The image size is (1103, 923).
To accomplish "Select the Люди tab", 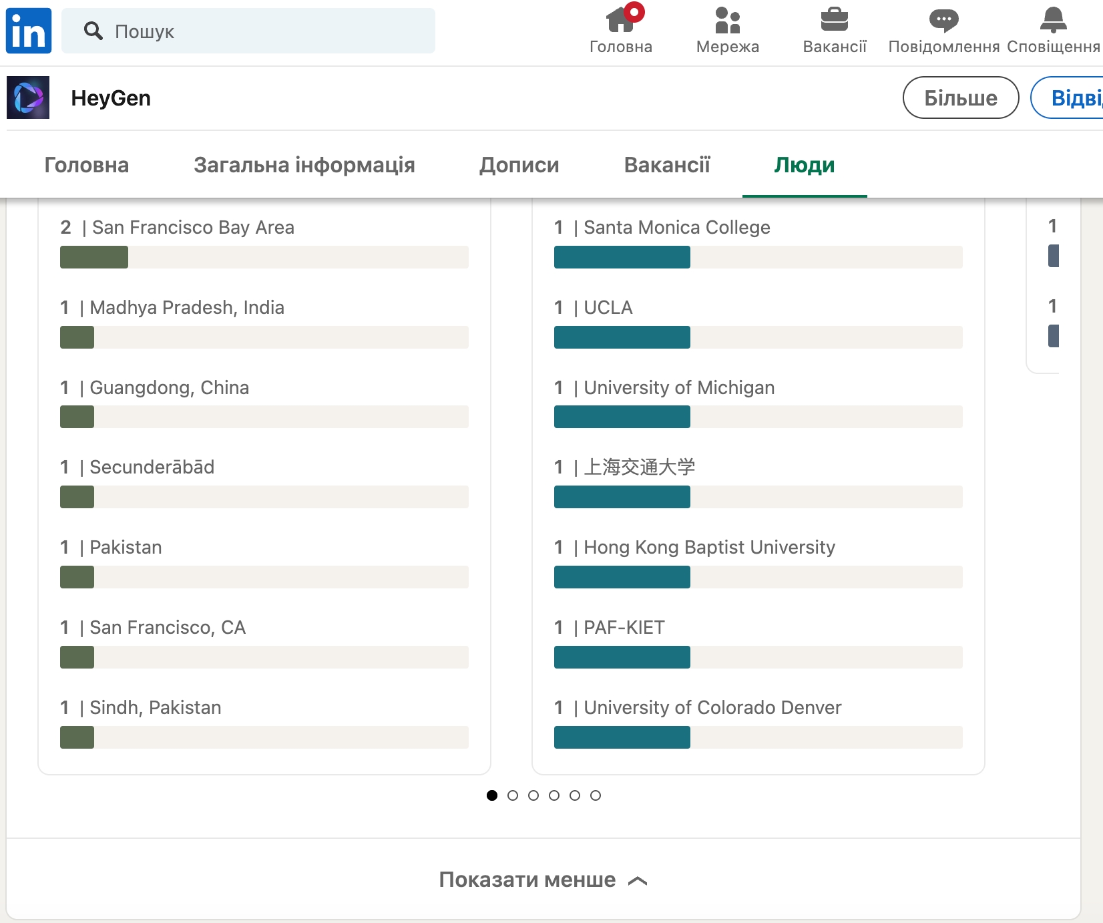I will [x=805, y=165].
